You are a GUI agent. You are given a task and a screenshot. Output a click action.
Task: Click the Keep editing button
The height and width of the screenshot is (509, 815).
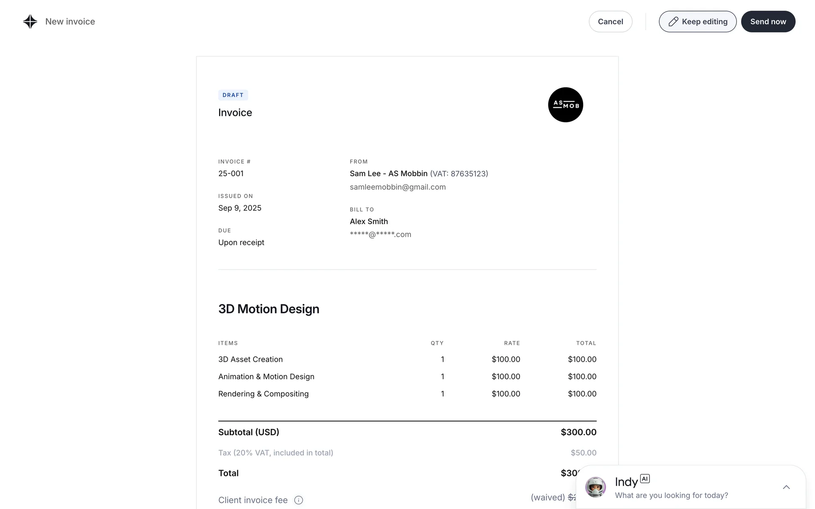coord(697,22)
